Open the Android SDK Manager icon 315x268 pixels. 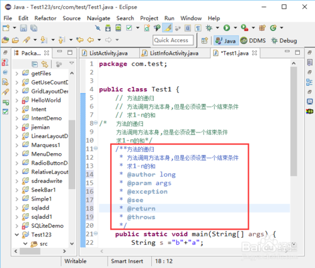click(x=108, y=28)
